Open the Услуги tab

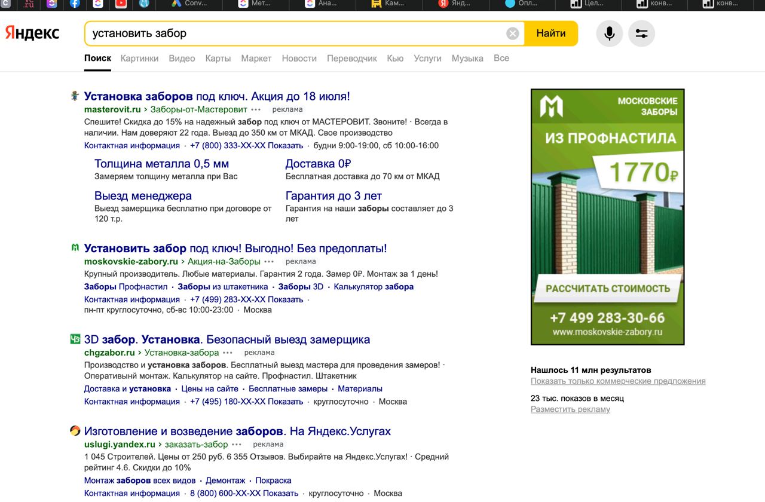click(x=427, y=59)
